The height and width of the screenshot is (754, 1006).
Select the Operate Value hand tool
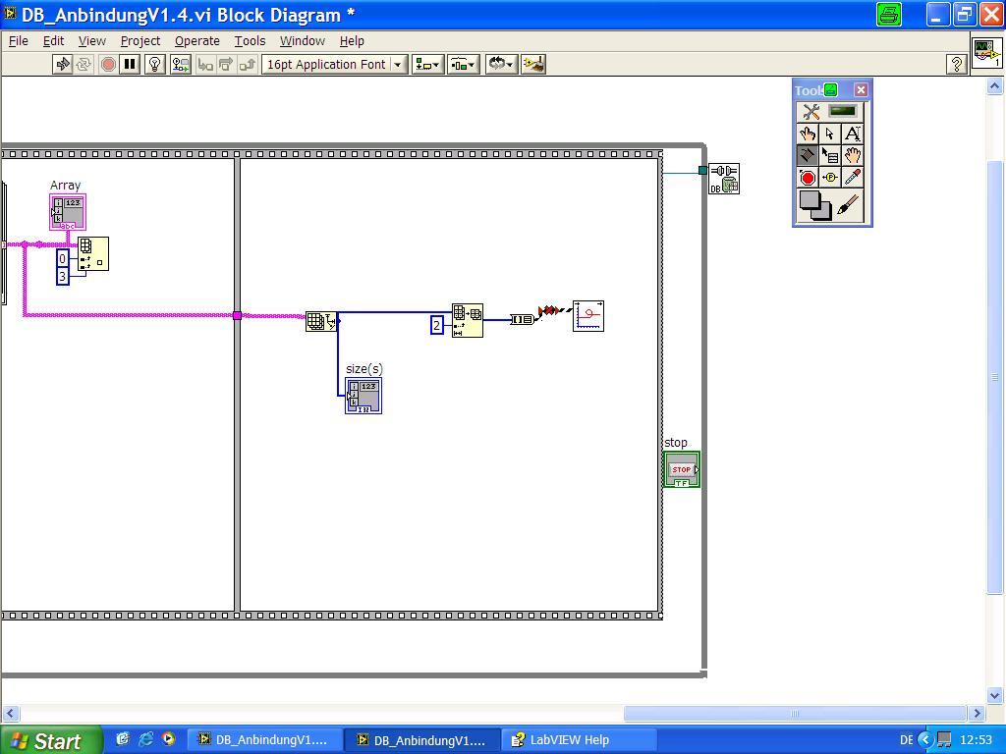[808, 134]
